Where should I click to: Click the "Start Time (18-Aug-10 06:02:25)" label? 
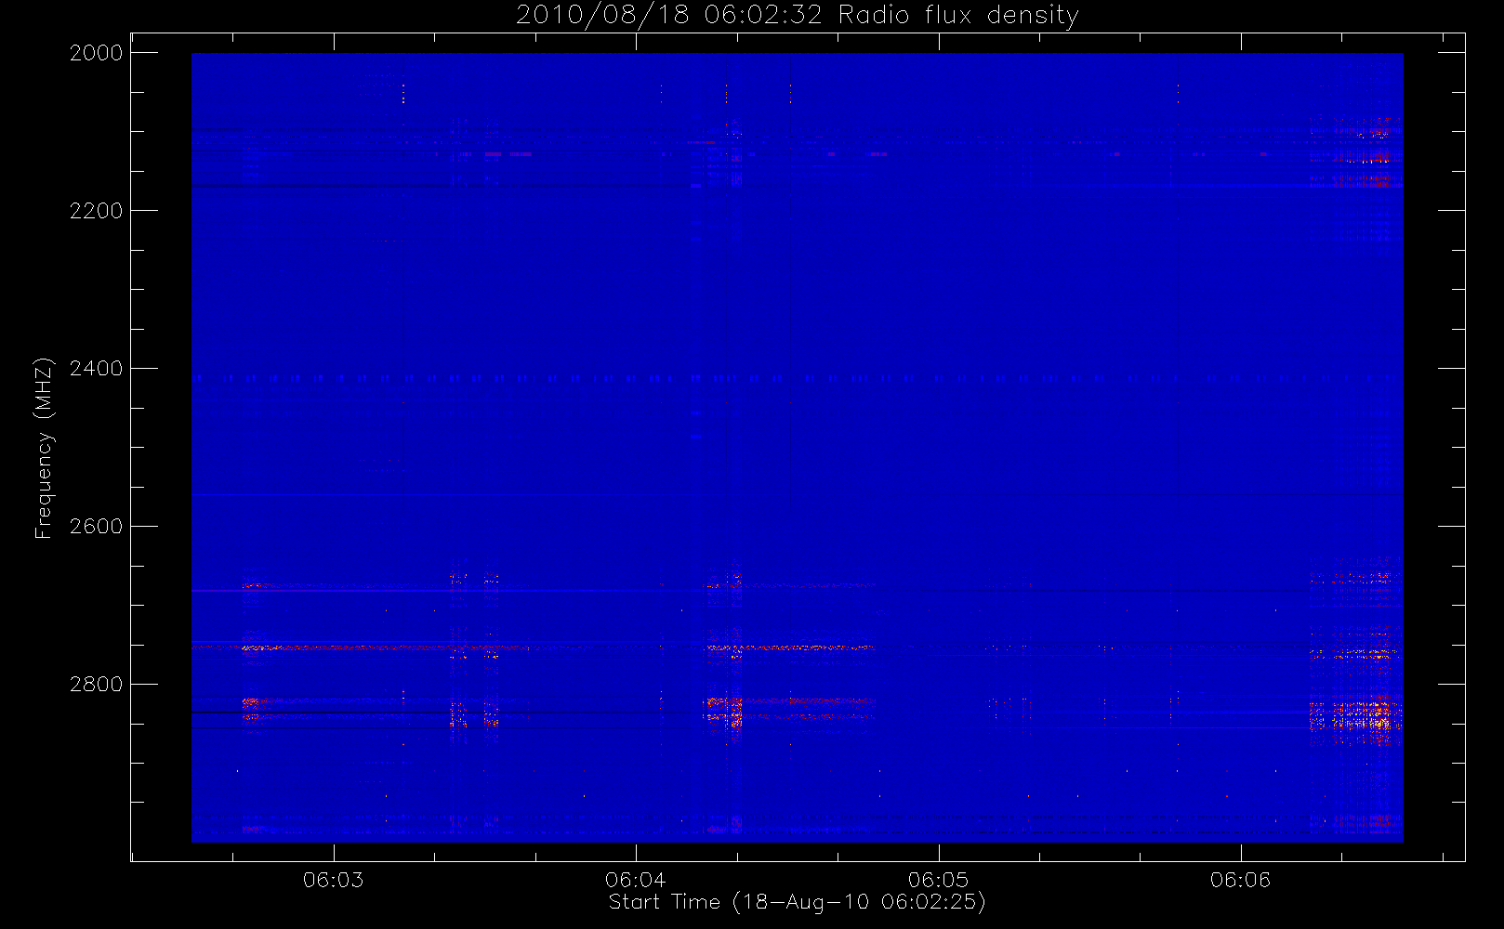[x=798, y=902]
